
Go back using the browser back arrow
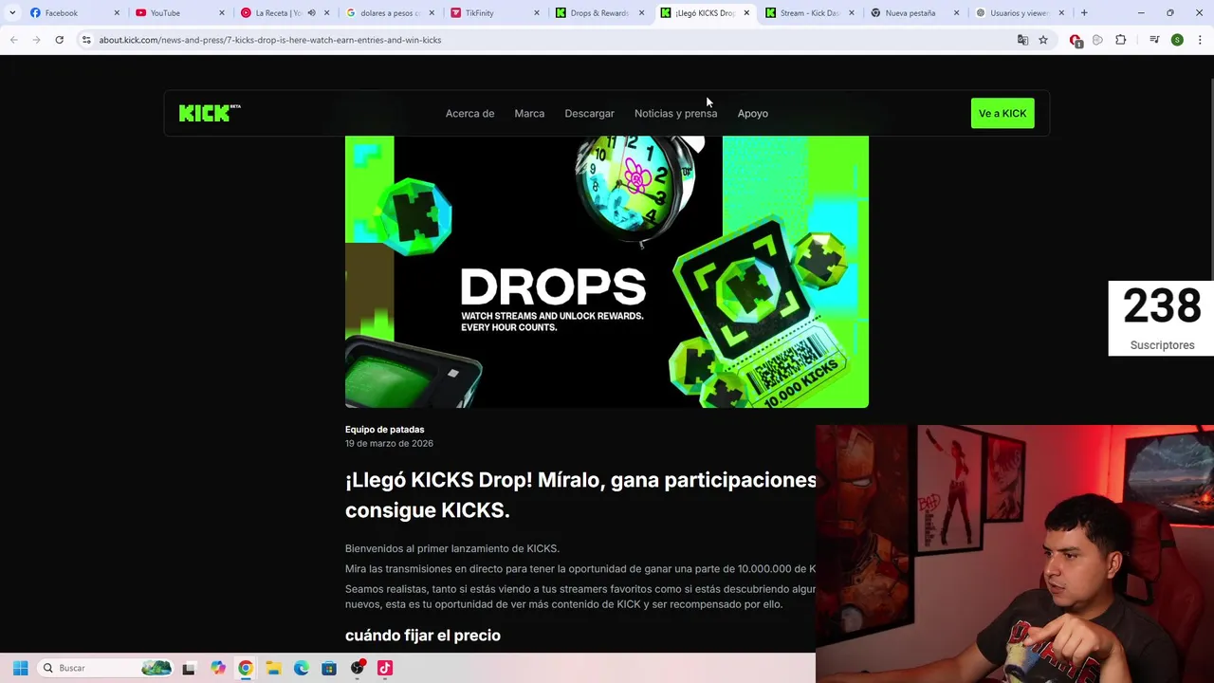pyautogui.click(x=13, y=40)
